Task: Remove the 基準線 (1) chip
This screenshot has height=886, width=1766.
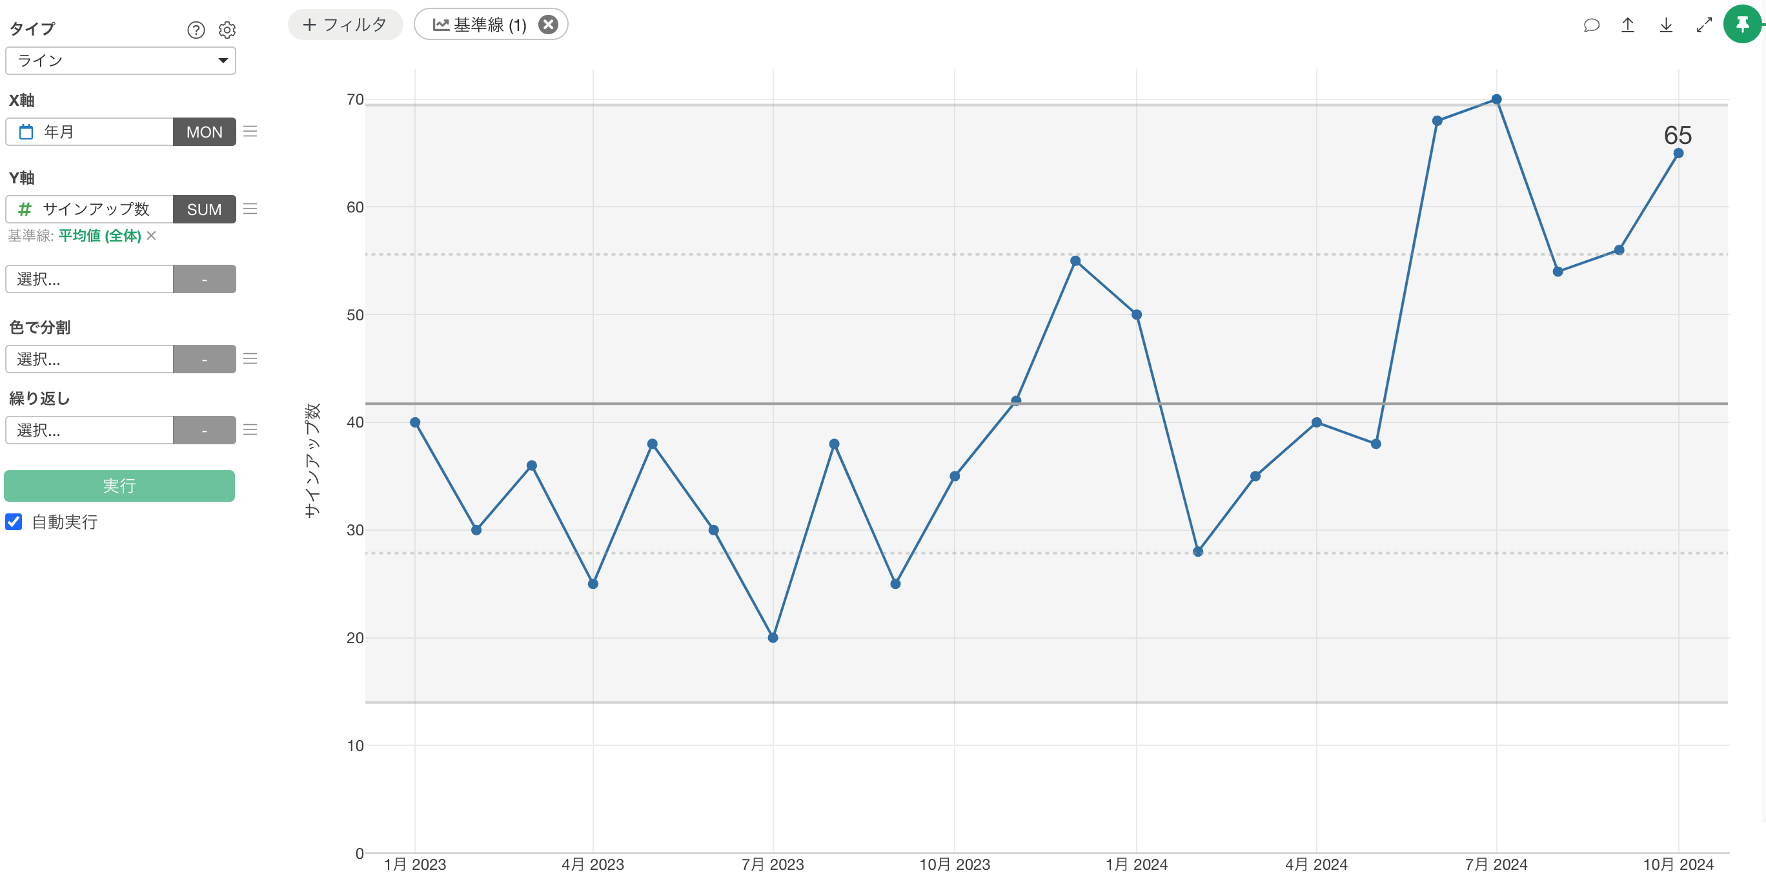Action: tap(548, 25)
